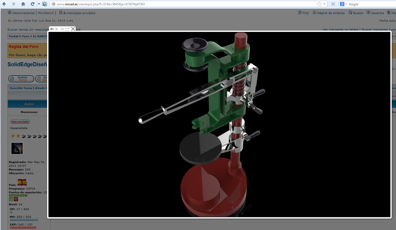The image size is (396, 230).
Task: Click the globe site identity icon
Action: (x=54, y=4)
